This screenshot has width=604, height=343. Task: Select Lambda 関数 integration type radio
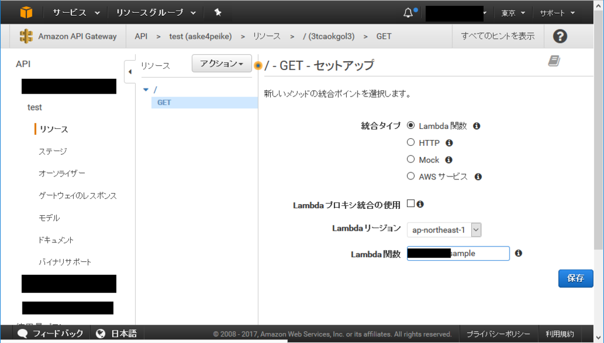(411, 125)
